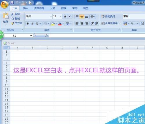Expand the 合并后居中 dropdown arrow
145x124 pixels.
119,23
